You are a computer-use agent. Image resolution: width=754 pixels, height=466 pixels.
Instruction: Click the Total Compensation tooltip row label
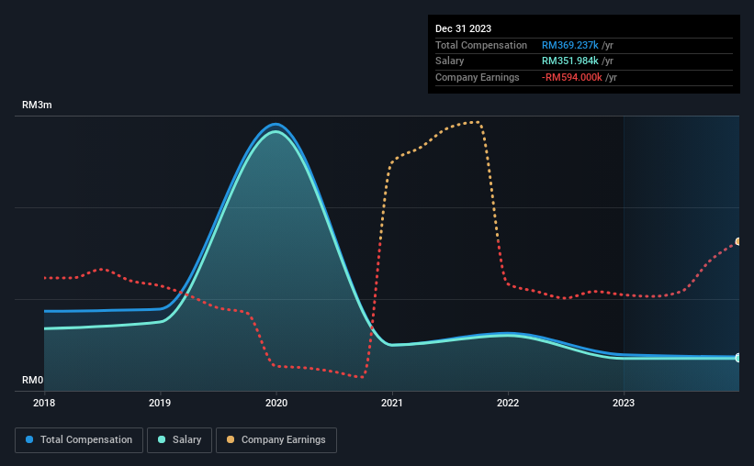[x=481, y=45]
